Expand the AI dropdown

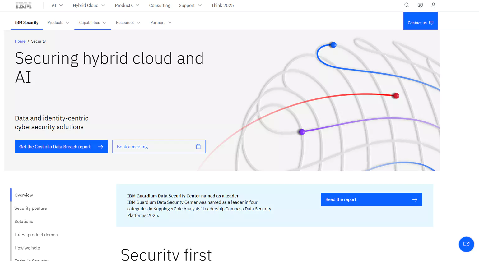coord(57,5)
